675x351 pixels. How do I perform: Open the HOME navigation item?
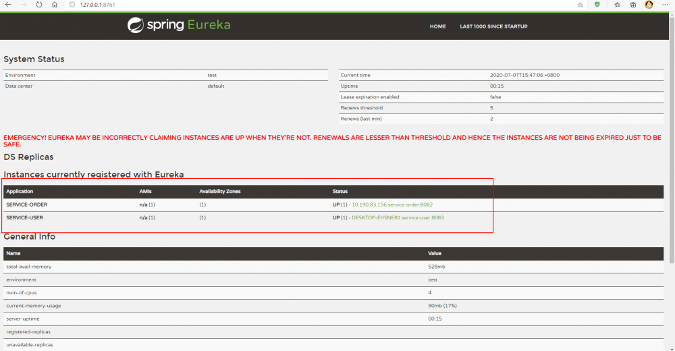pos(438,26)
